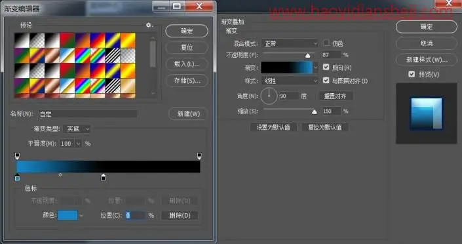Open the presets gear menu in gradient editor

149,26
